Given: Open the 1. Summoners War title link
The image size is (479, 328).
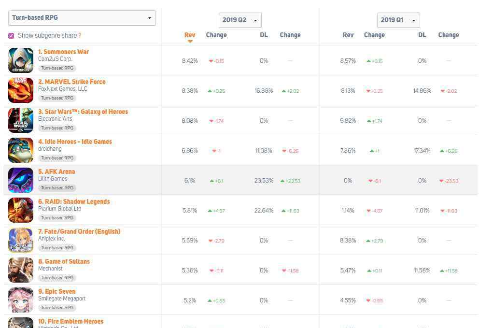Looking at the screenshot, I should pyautogui.click(x=64, y=52).
